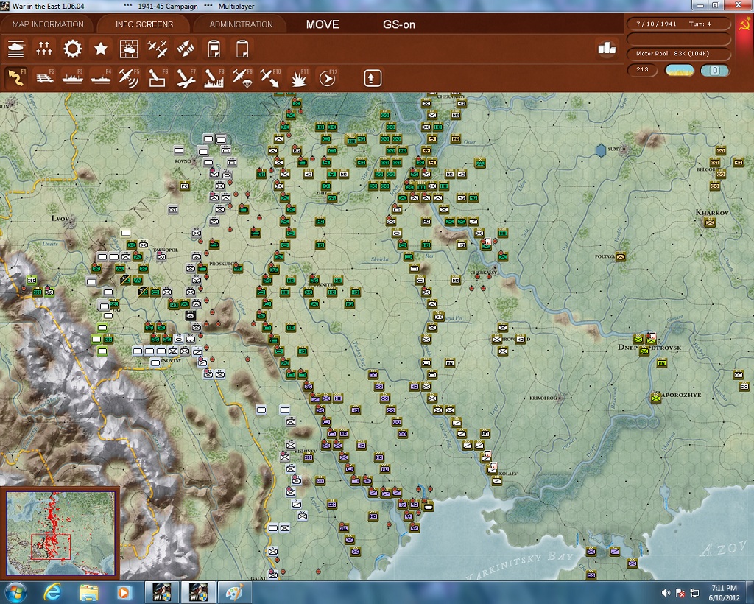The height and width of the screenshot is (604, 754).
Task: Select F6 bomb unit mode
Action: click(x=158, y=78)
